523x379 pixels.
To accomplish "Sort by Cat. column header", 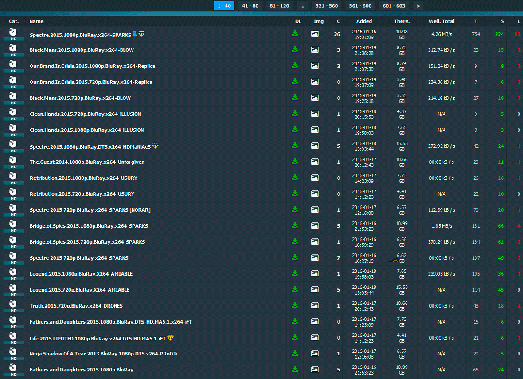I will [14, 21].
